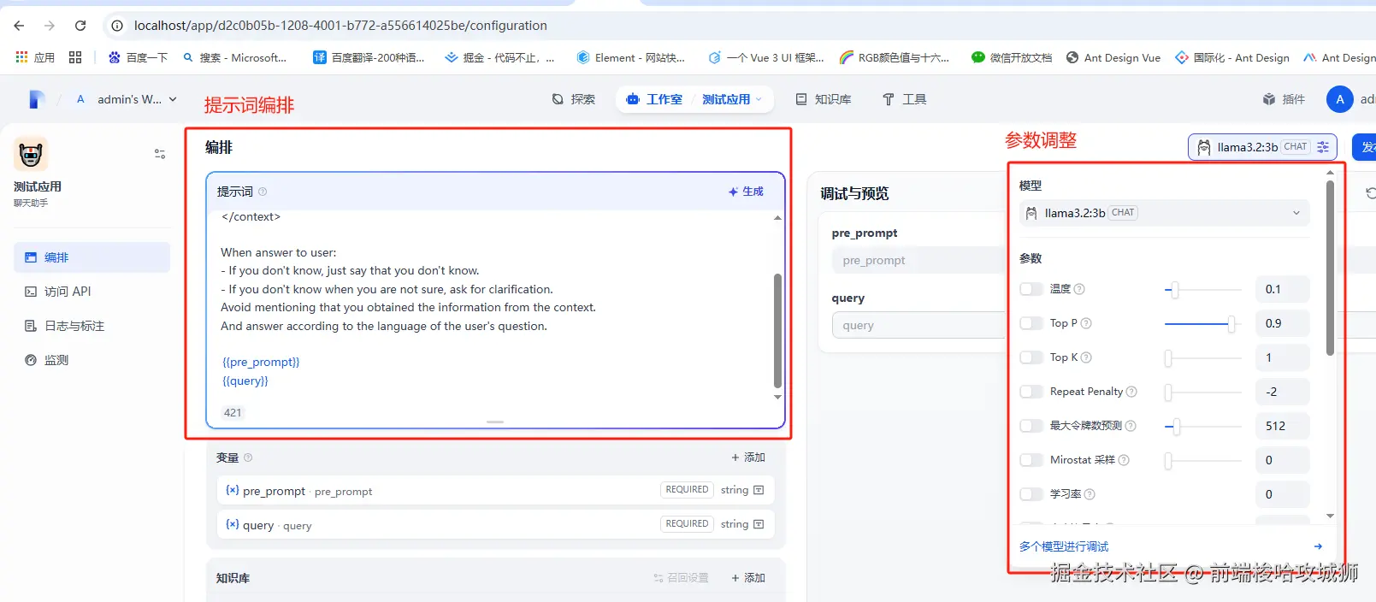
Task: Go back in browser history
Action: point(20,26)
